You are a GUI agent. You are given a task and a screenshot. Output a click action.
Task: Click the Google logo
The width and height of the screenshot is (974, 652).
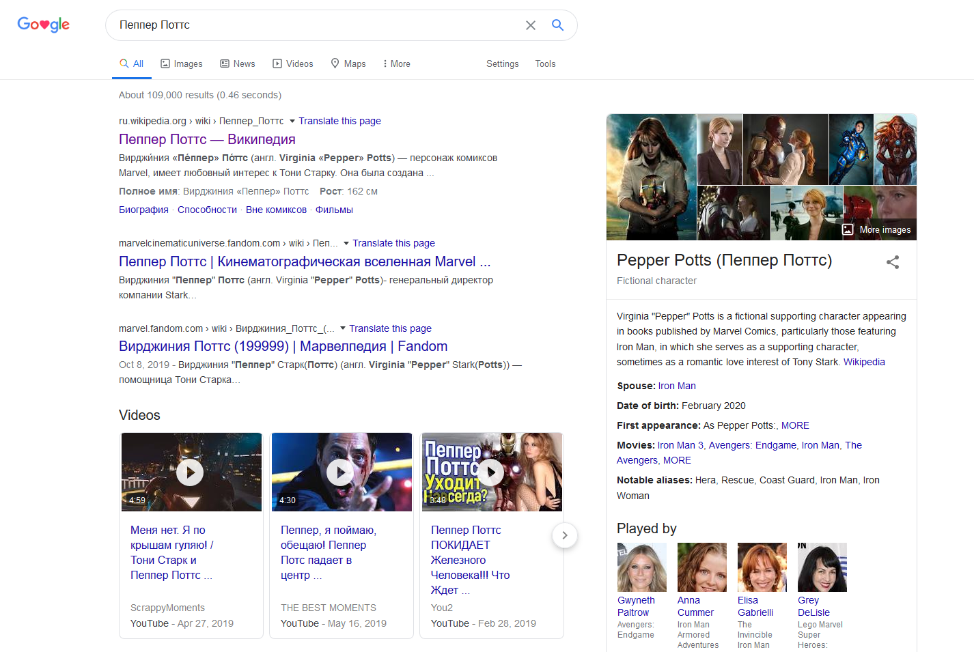point(44,25)
